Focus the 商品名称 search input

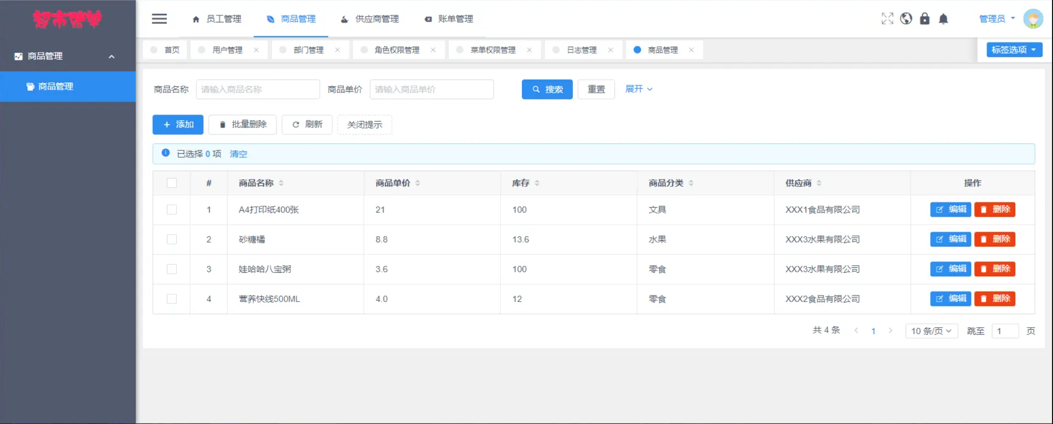click(258, 89)
